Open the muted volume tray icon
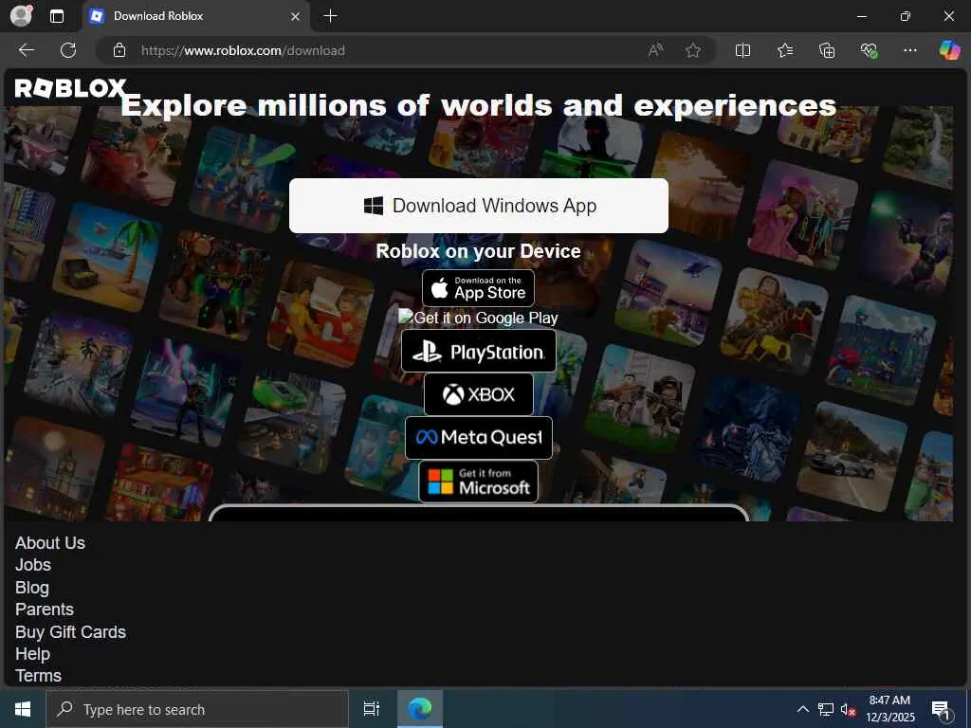This screenshot has width=971, height=728. tap(848, 709)
